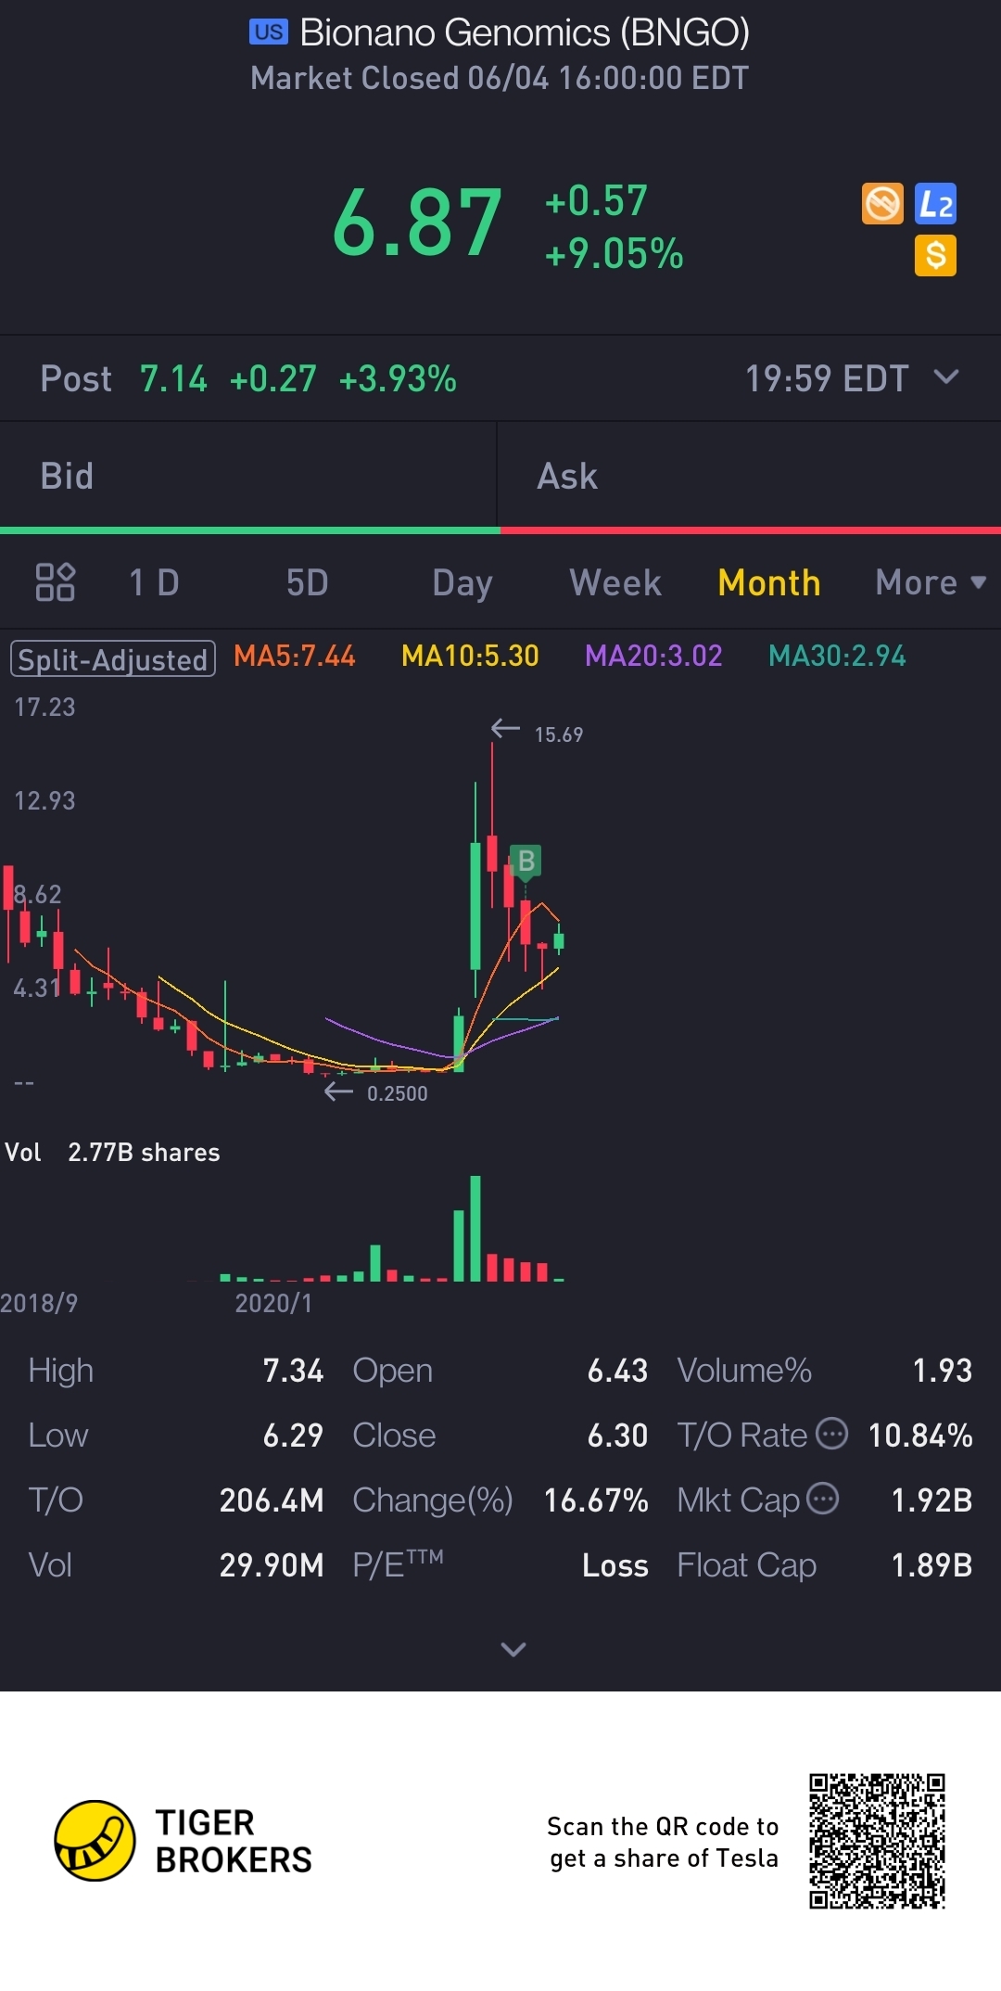Tap the High 7.34 value
This screenshot has height=1991, width=1001.
[293, 1370]
